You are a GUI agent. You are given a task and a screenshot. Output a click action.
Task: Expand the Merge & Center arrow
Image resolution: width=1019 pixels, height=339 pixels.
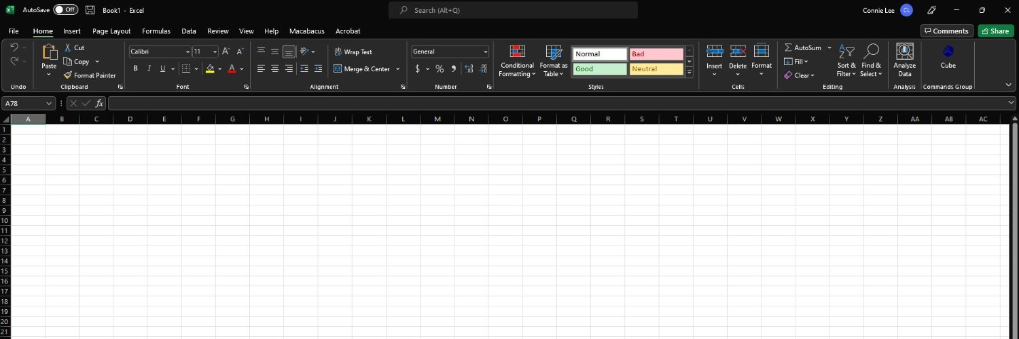(398, 68)
